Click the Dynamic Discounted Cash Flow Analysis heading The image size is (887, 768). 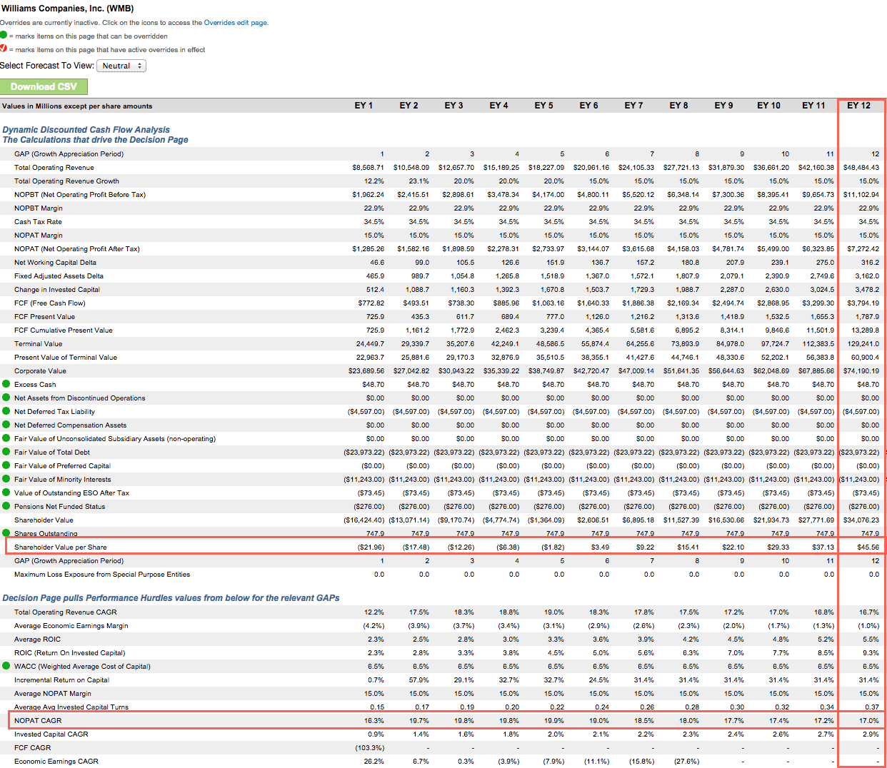pos(86,130)
